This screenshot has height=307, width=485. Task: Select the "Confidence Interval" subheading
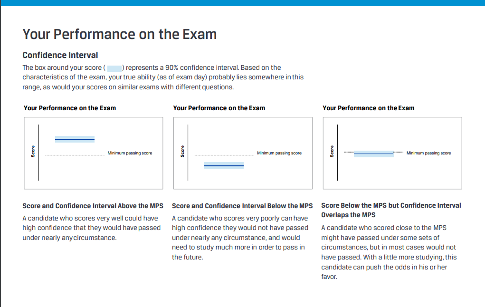coord(60,55)
